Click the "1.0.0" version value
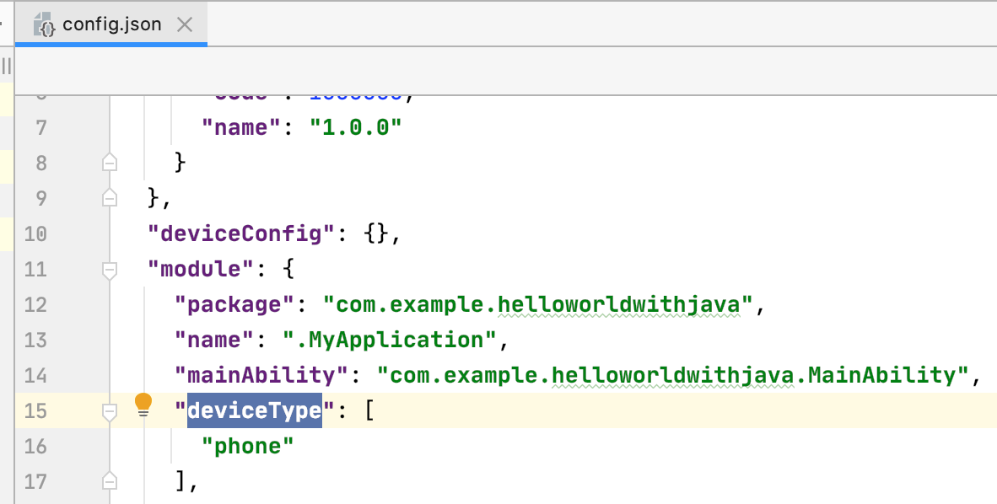Screen dimensions: 997x504 point(355,127)
